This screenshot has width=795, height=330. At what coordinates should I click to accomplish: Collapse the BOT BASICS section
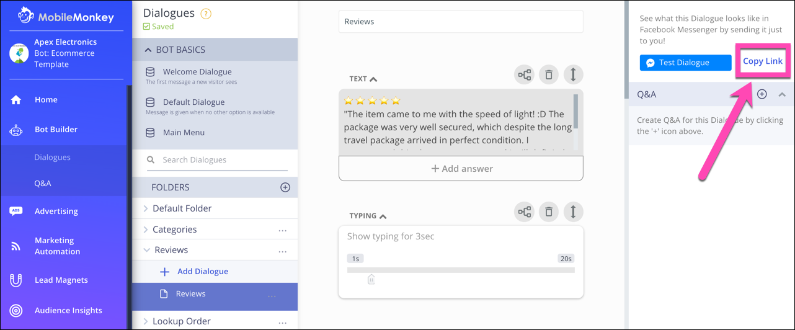coord(148,50)
